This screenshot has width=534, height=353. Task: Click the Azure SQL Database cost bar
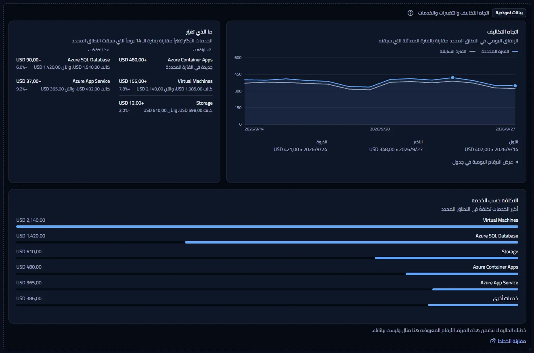(x=352, y=242)
